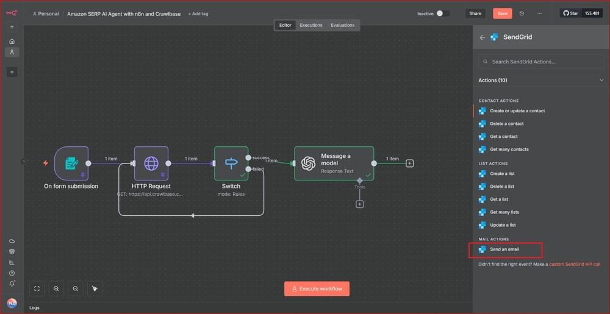Switch to the Executions tab
610x314 pixels.
(x=310, y=25)
